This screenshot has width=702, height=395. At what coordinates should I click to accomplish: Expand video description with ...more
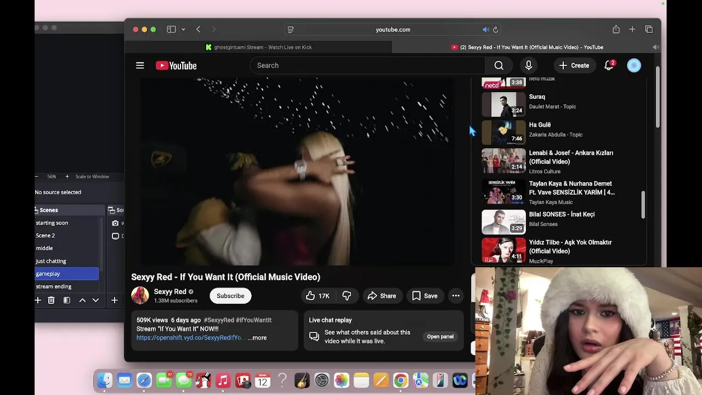point(257,337)
